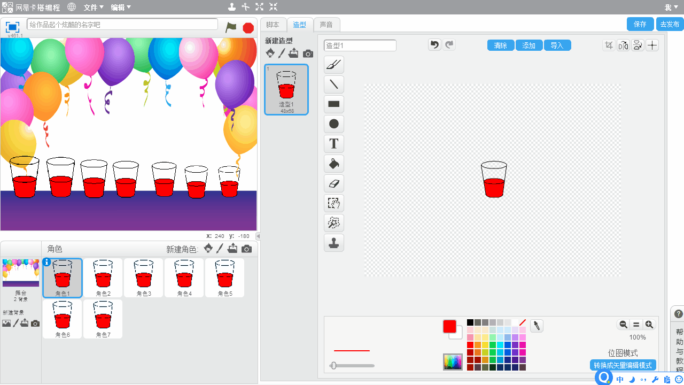Click the 去发布 button
The width and height of the screenshot is (684, 385).
coord(670,24)
